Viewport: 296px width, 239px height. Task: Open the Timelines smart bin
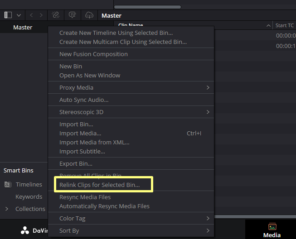(29, 184)
